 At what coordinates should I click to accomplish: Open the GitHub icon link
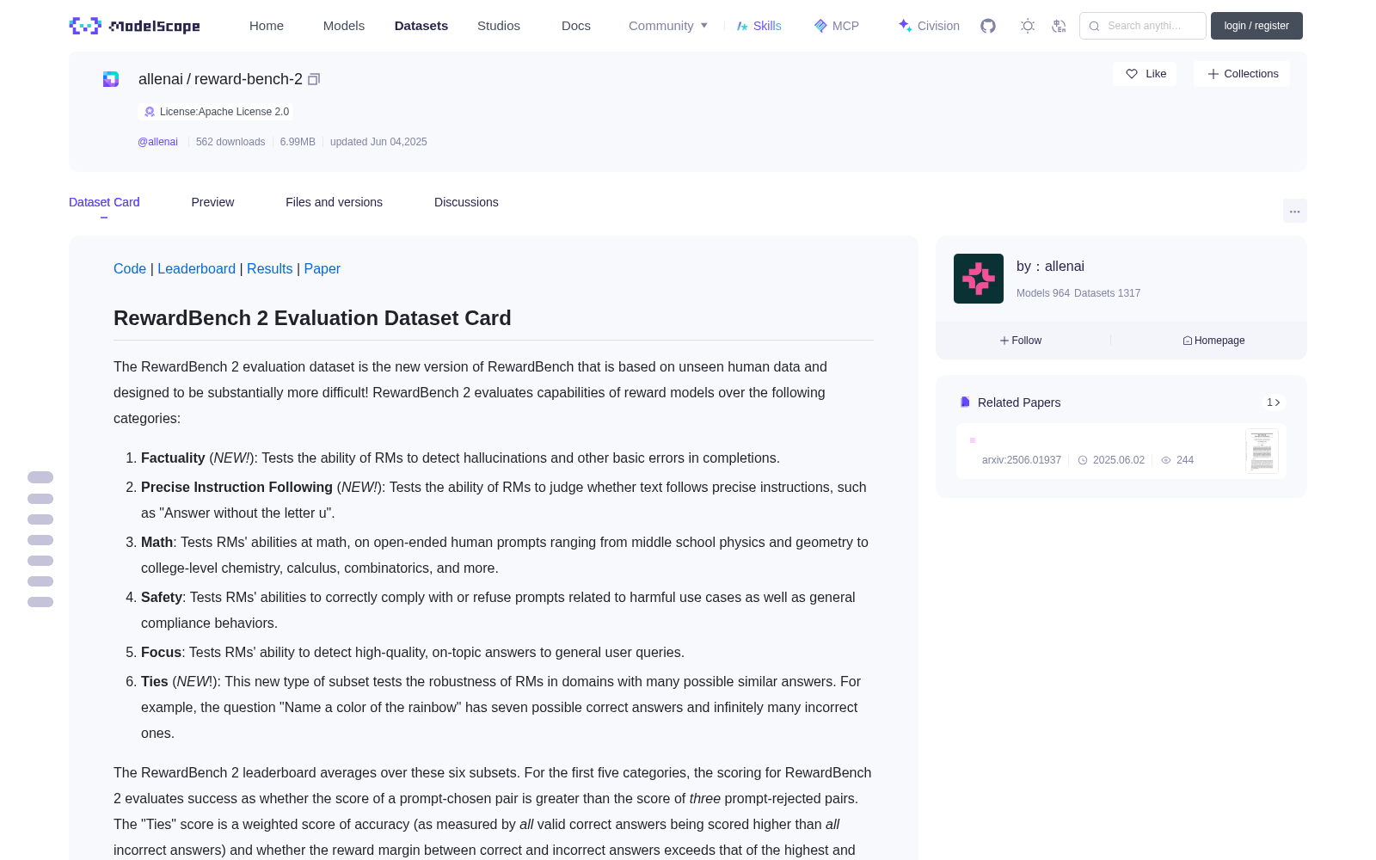[x=988, y=26]
